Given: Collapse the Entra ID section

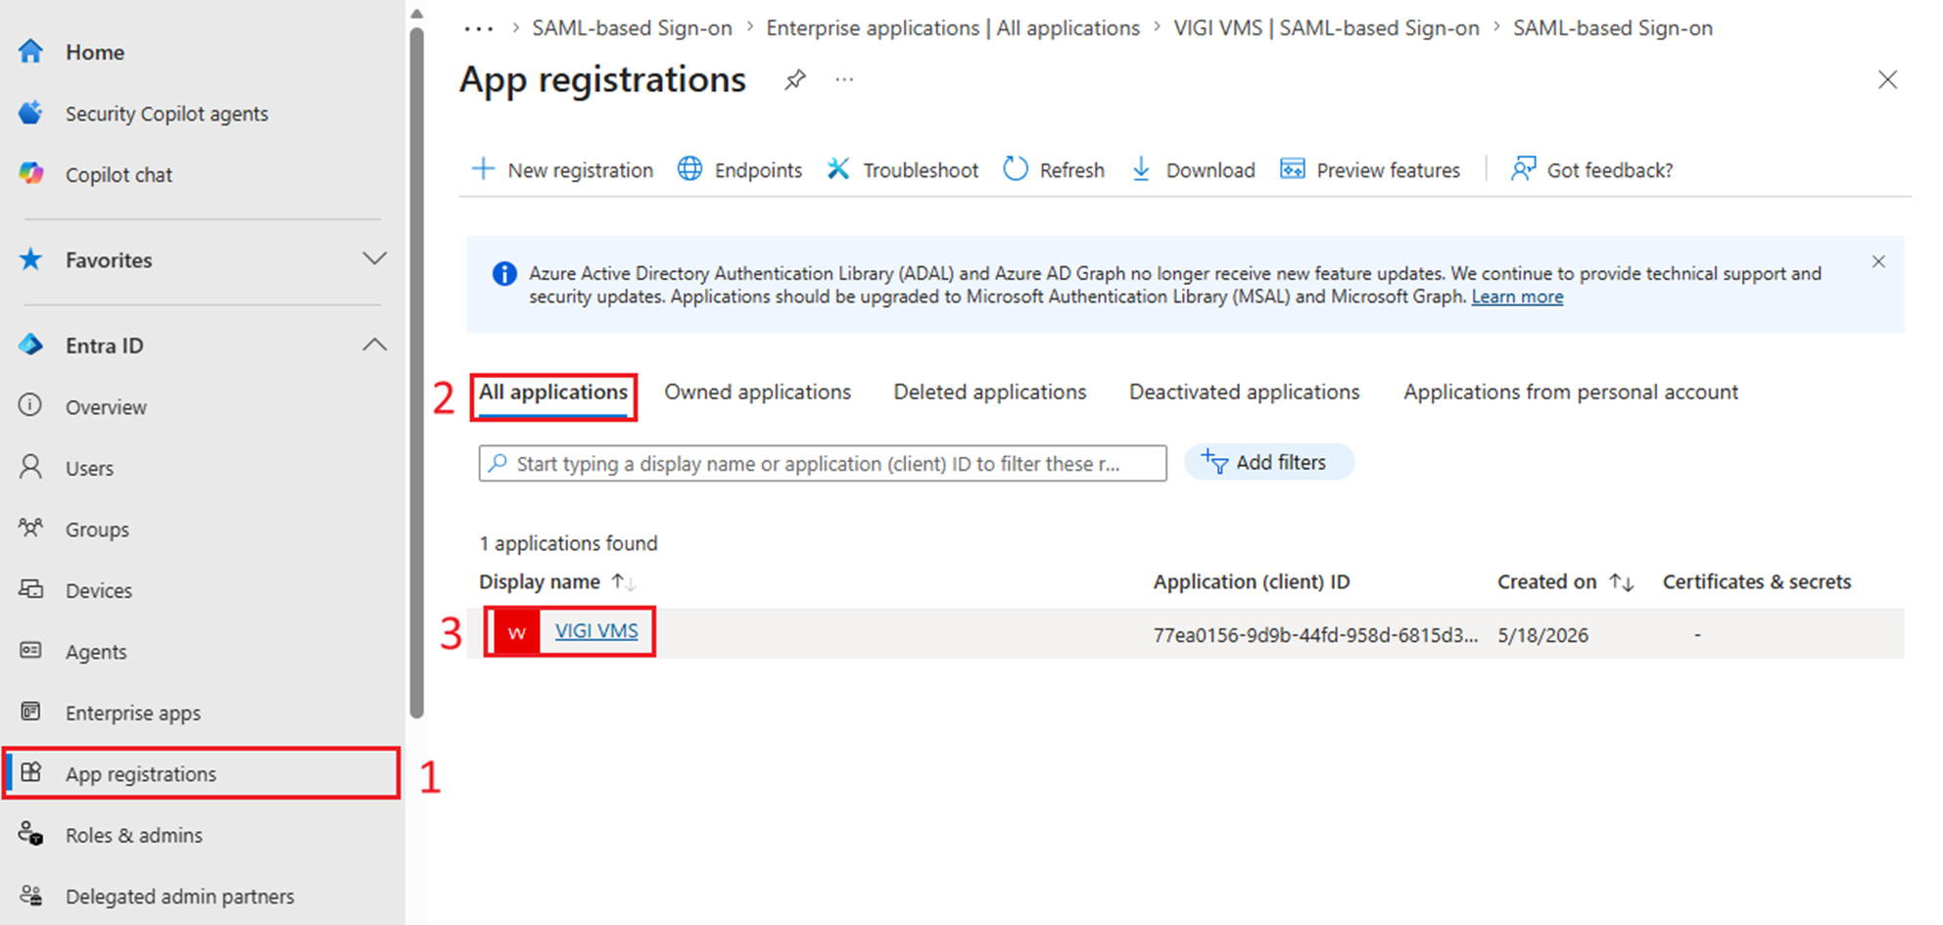Looking at the screenshot, I should pyautogui.click(x=374, y=345).
